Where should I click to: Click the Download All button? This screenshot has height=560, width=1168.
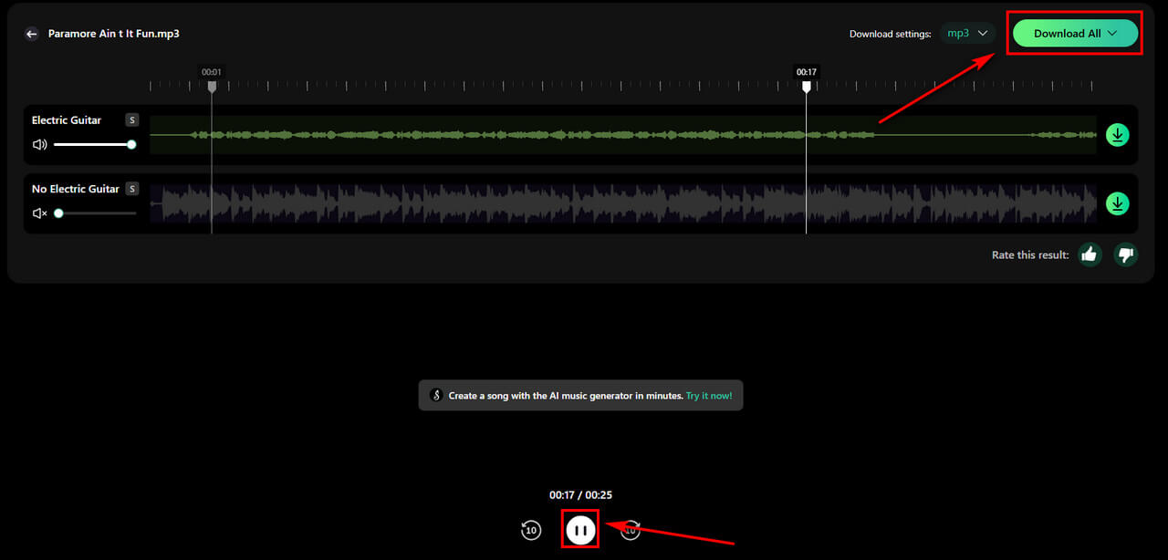point(1075,34)
